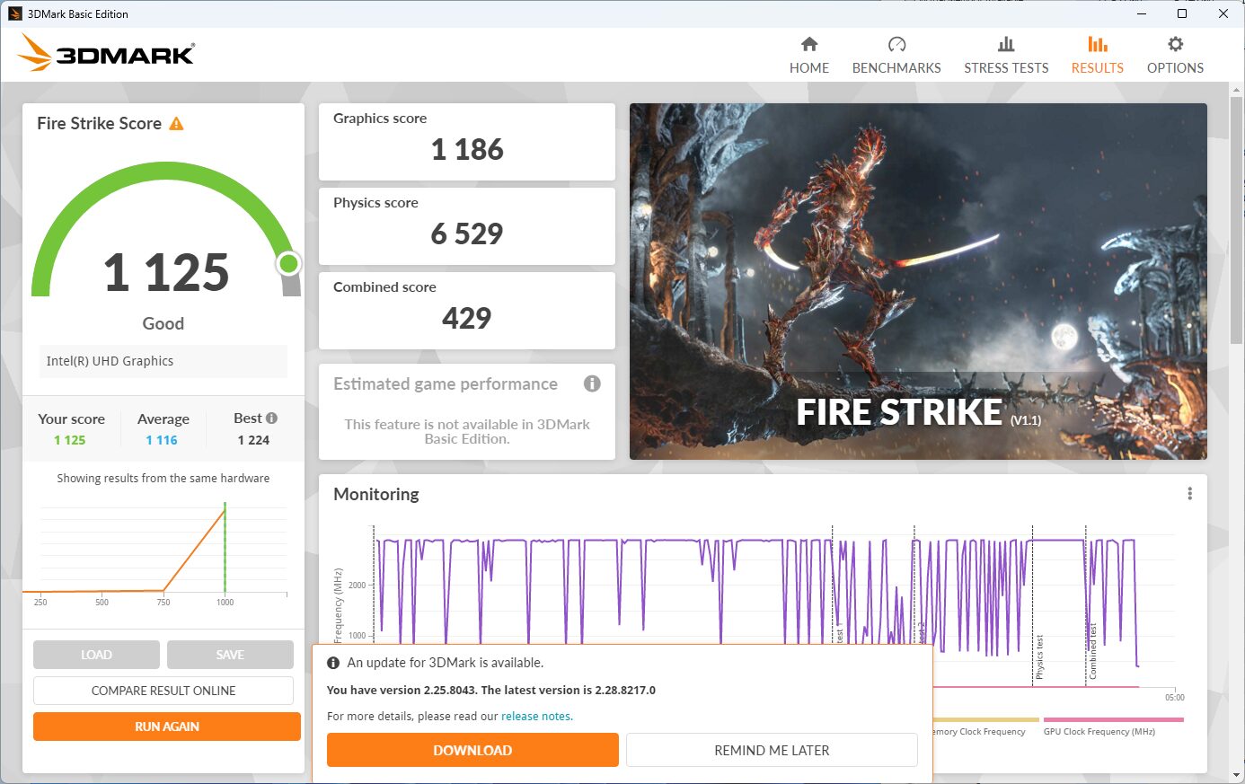Viewport: 1245px width, 784px height.
Task: Open the Monitoring three-dot menu
Action: 1189,493
